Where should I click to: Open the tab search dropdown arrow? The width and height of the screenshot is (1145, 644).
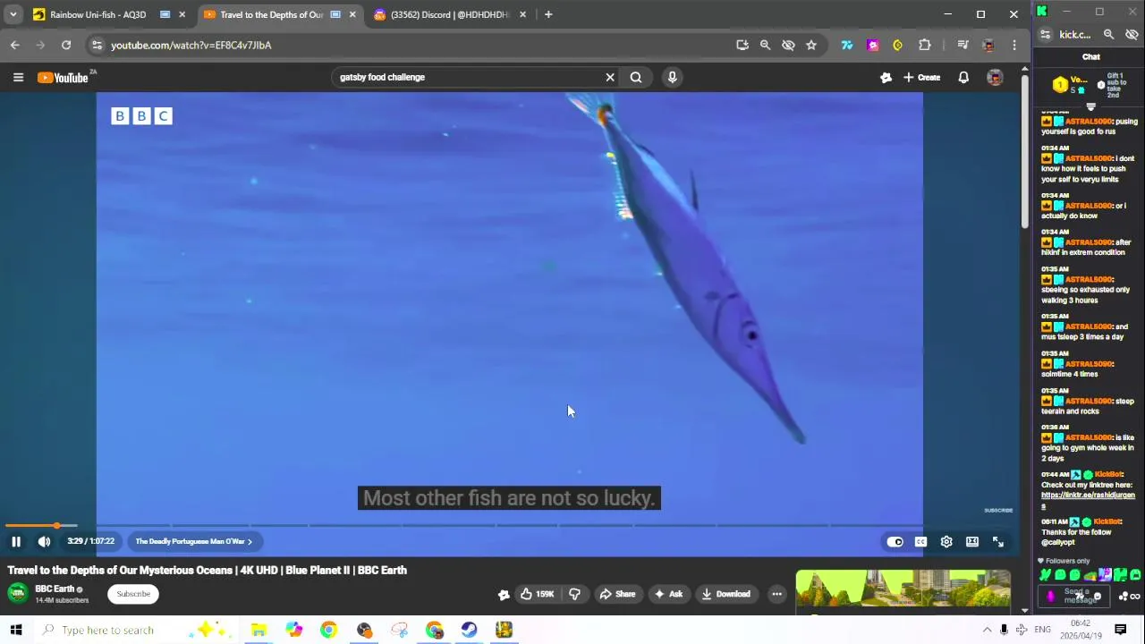pyautogui.click(x=13, y=14)
